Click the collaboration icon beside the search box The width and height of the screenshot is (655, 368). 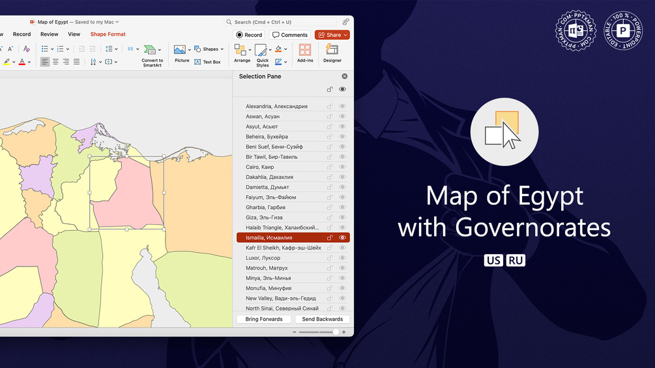click(x=345, y=21)
